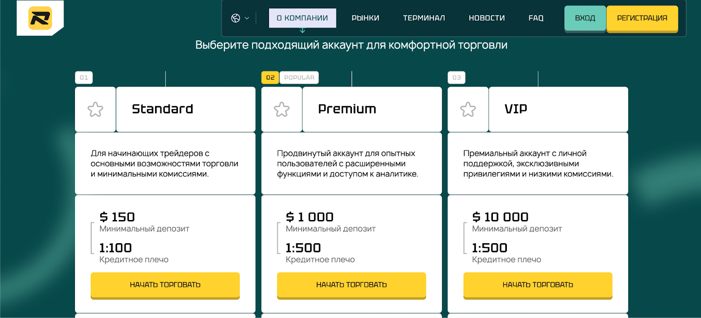The height and width of the screenshot is (318, 701).
Task: Navigate to НОВОСТИ page
Action: pyautogui.click(x=487, y=18)
